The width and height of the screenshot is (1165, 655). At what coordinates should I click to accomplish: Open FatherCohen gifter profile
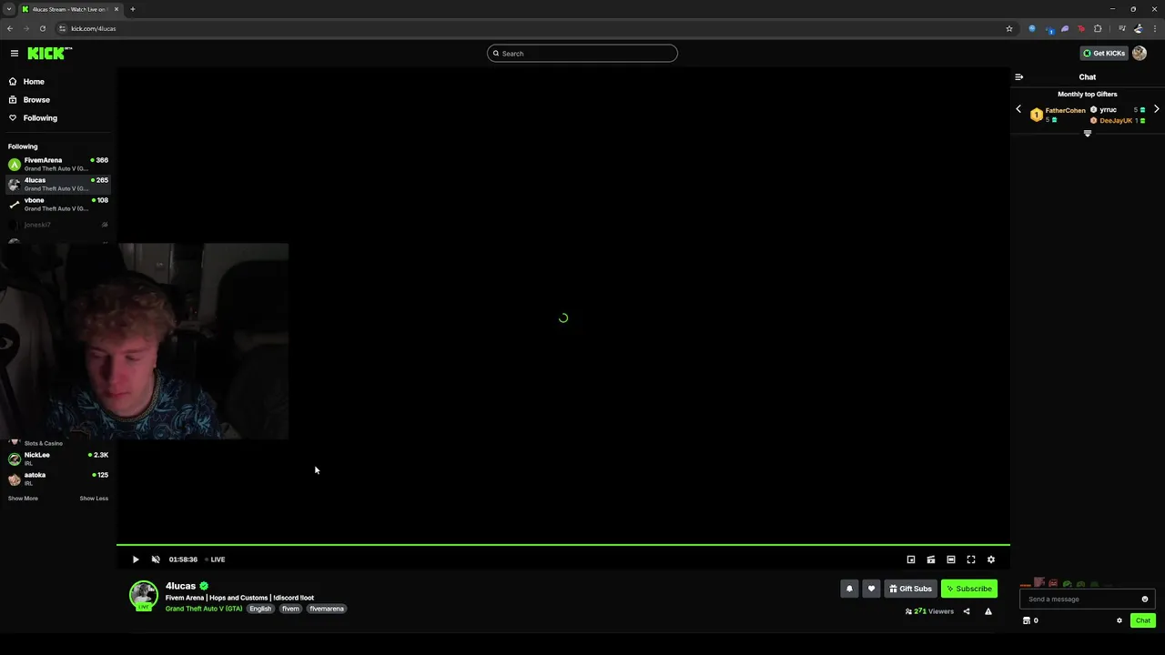point(1065,111)
